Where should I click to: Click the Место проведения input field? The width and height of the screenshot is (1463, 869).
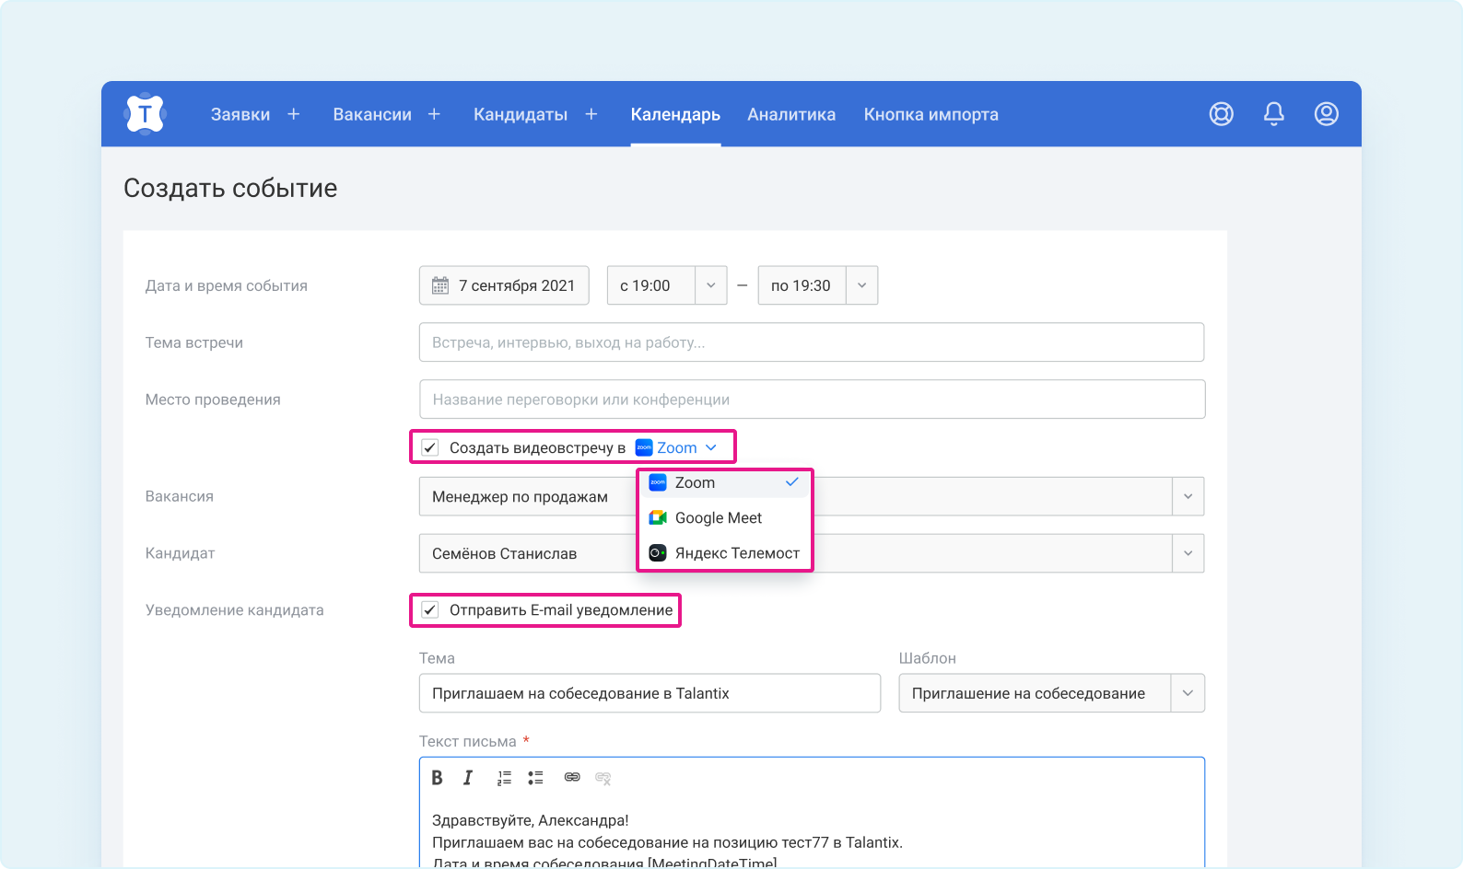tap(812, 400)
